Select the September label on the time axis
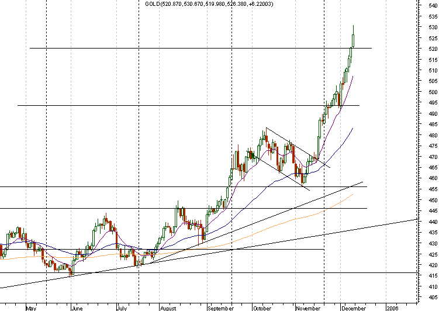The width and height of the screenshot is (439, 311). tap(220, 308)
